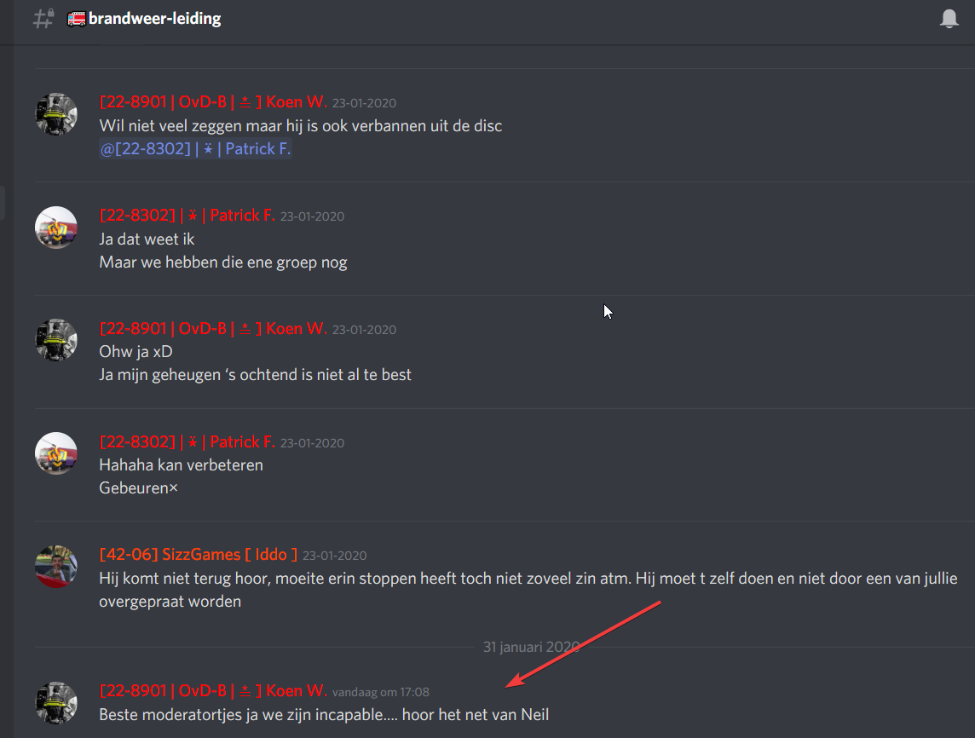Open Koen W.'s avatar beside 'Ohw ja xD'

tap(56, 340)
